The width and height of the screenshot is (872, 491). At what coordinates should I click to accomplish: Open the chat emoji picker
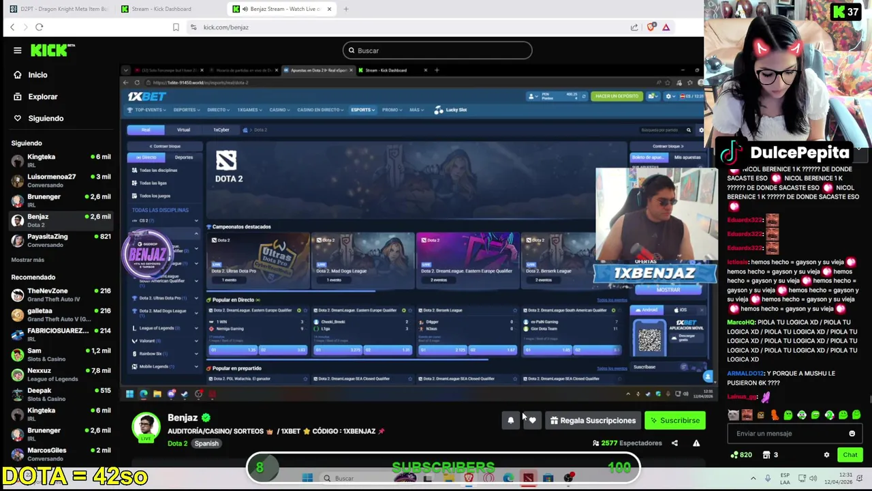click(x=852, y=434)
